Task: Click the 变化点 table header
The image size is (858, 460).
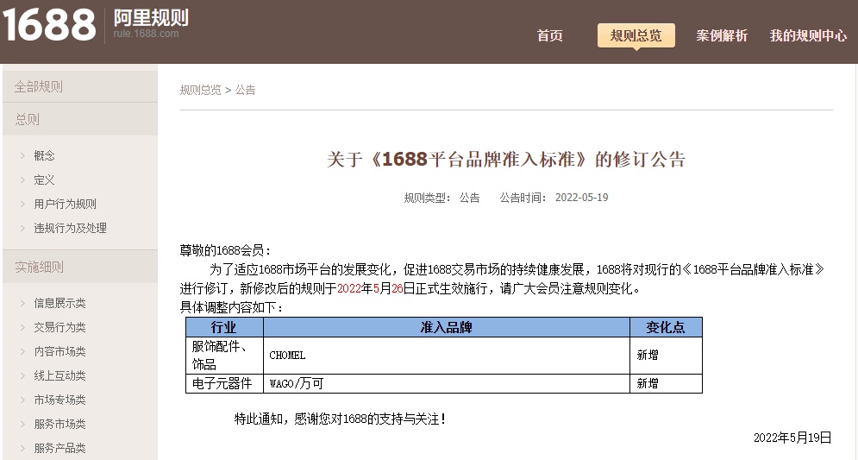Action: (x=666, y=327)
